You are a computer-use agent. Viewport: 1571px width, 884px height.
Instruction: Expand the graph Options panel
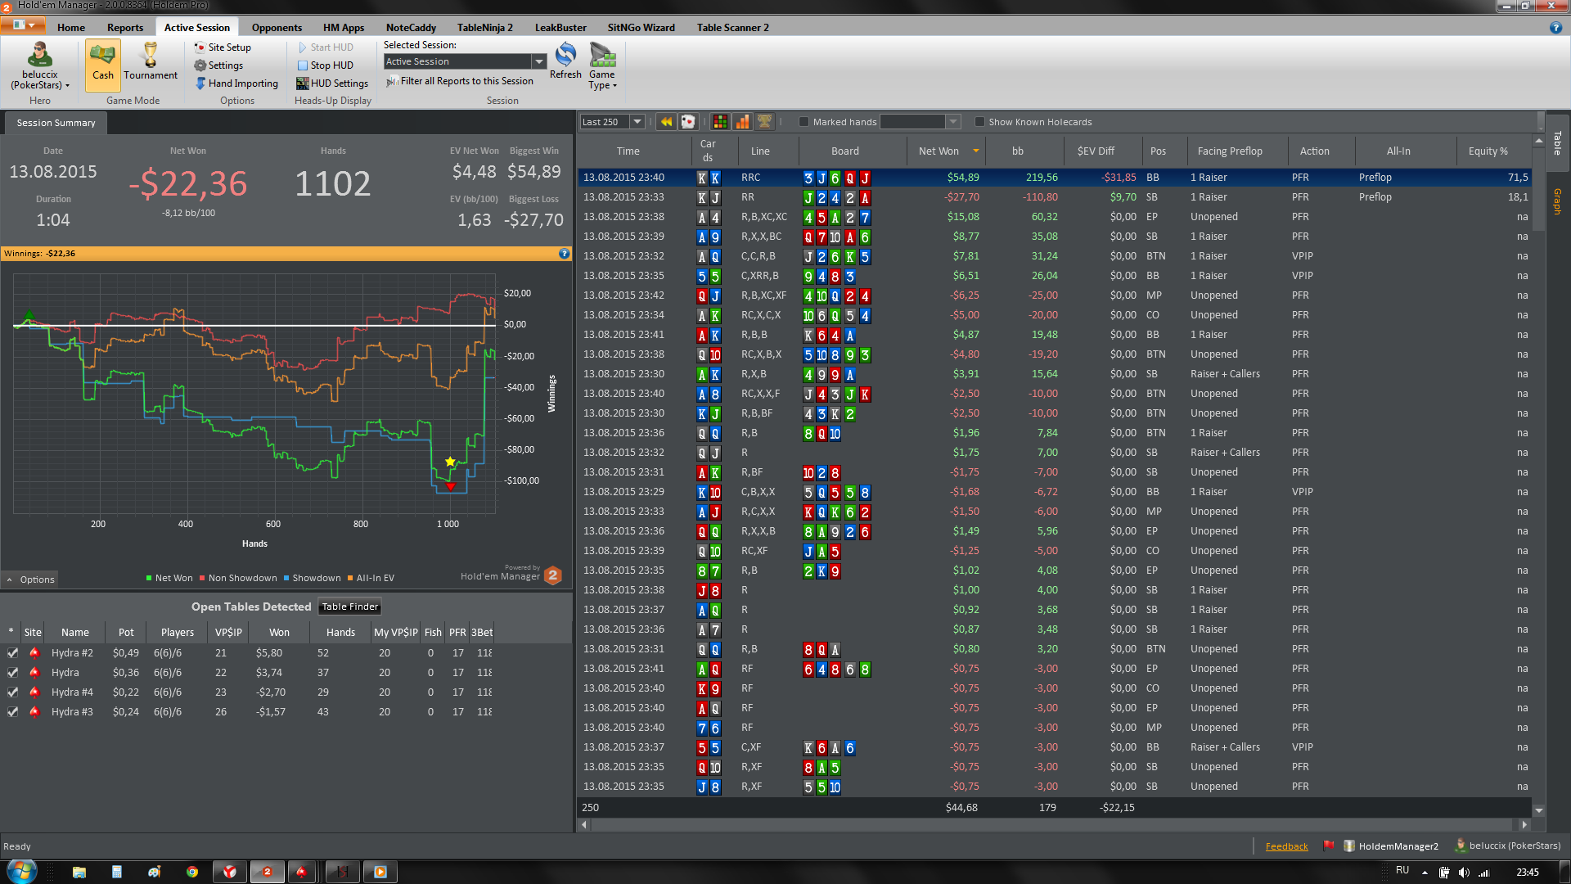(x=30, y=580)
